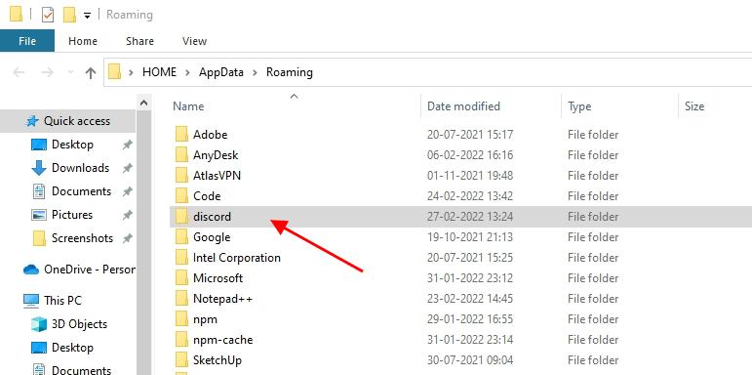Click the This PC monitor icon
The image size is (752, 375).
[x=31, y=301]
